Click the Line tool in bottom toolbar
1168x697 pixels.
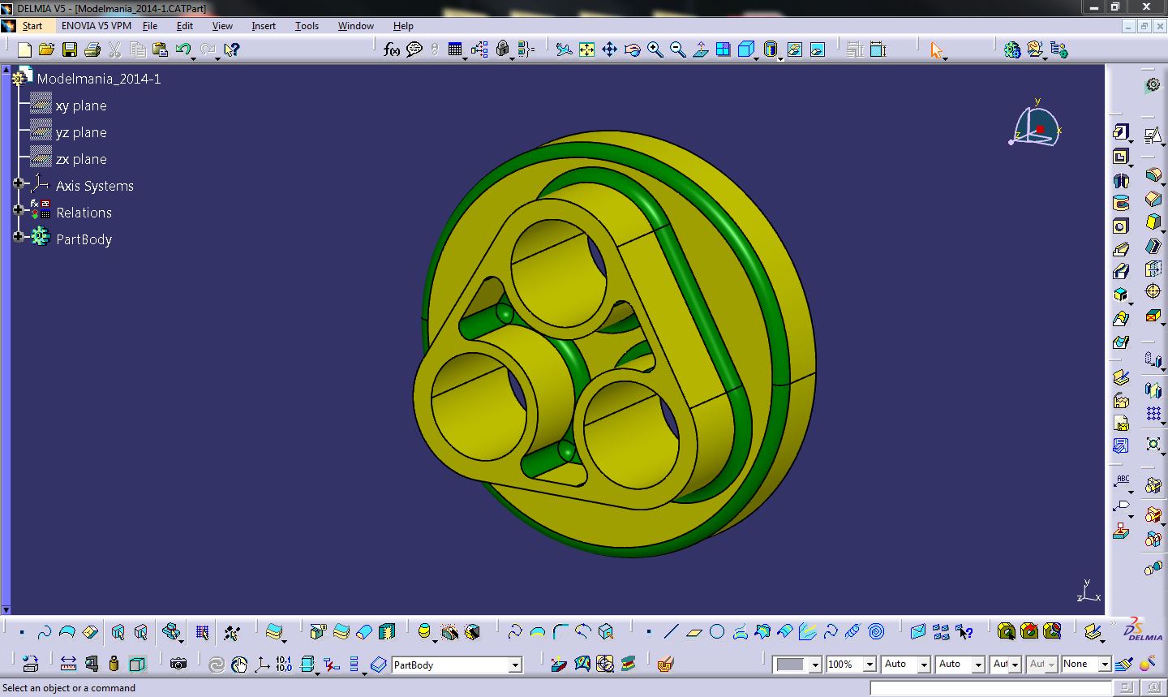click(x=671, y=631)
